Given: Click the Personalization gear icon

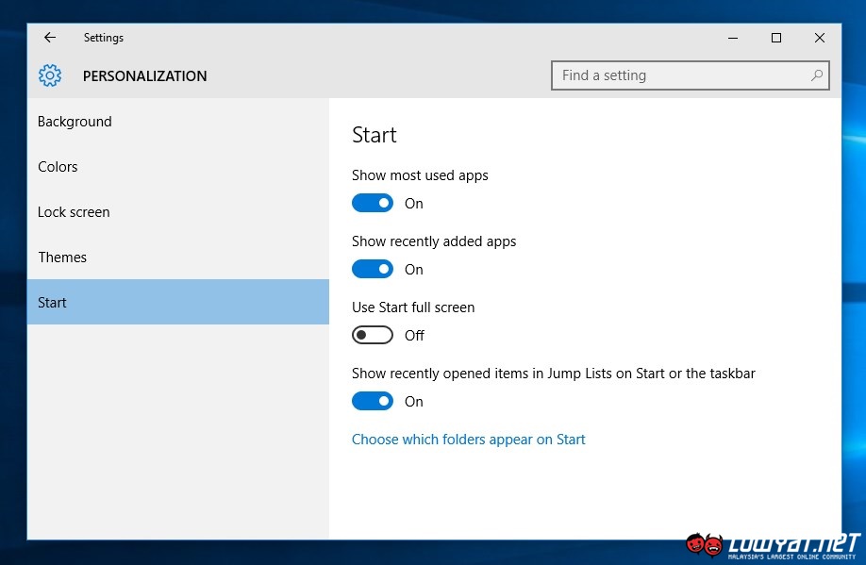Looking at the screenshot, I should click(50, 75).
